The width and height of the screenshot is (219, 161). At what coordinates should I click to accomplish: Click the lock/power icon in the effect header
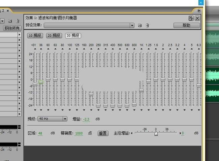[191, 18]
